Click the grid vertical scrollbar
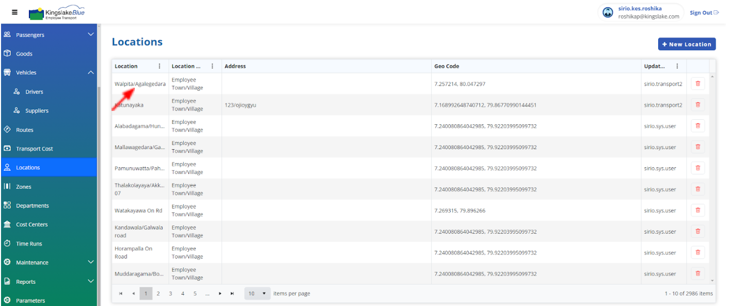Image resolution: width=729 pixels, height=306 pixels. click(x=713, y=179)
